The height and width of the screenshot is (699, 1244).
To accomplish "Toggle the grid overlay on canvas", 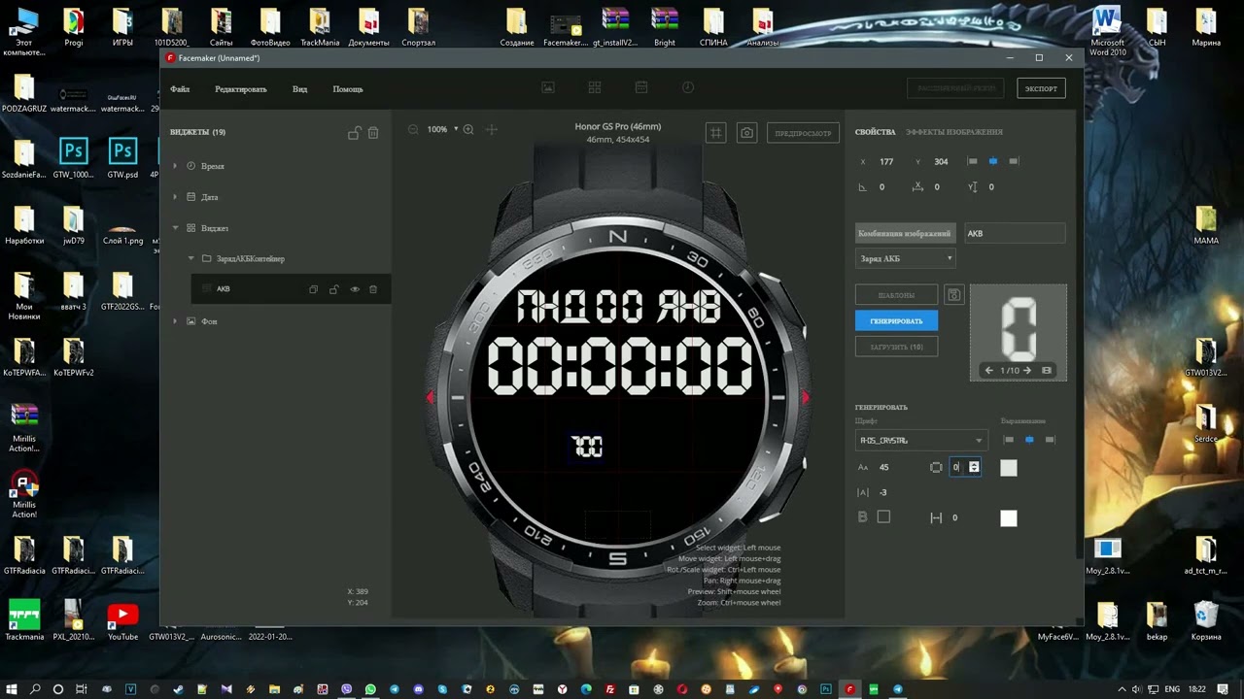I will pyautogui.click(x=716, y=133).
